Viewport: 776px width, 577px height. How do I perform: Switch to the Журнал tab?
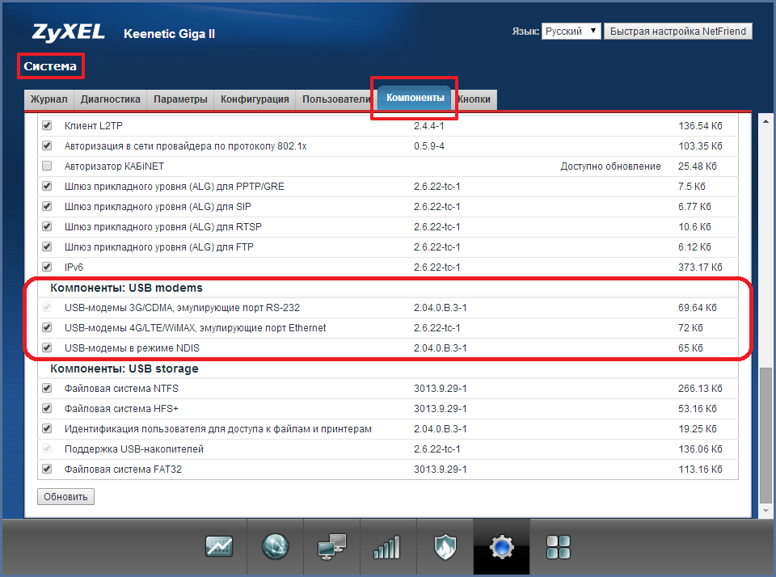[x=48, y=99]
